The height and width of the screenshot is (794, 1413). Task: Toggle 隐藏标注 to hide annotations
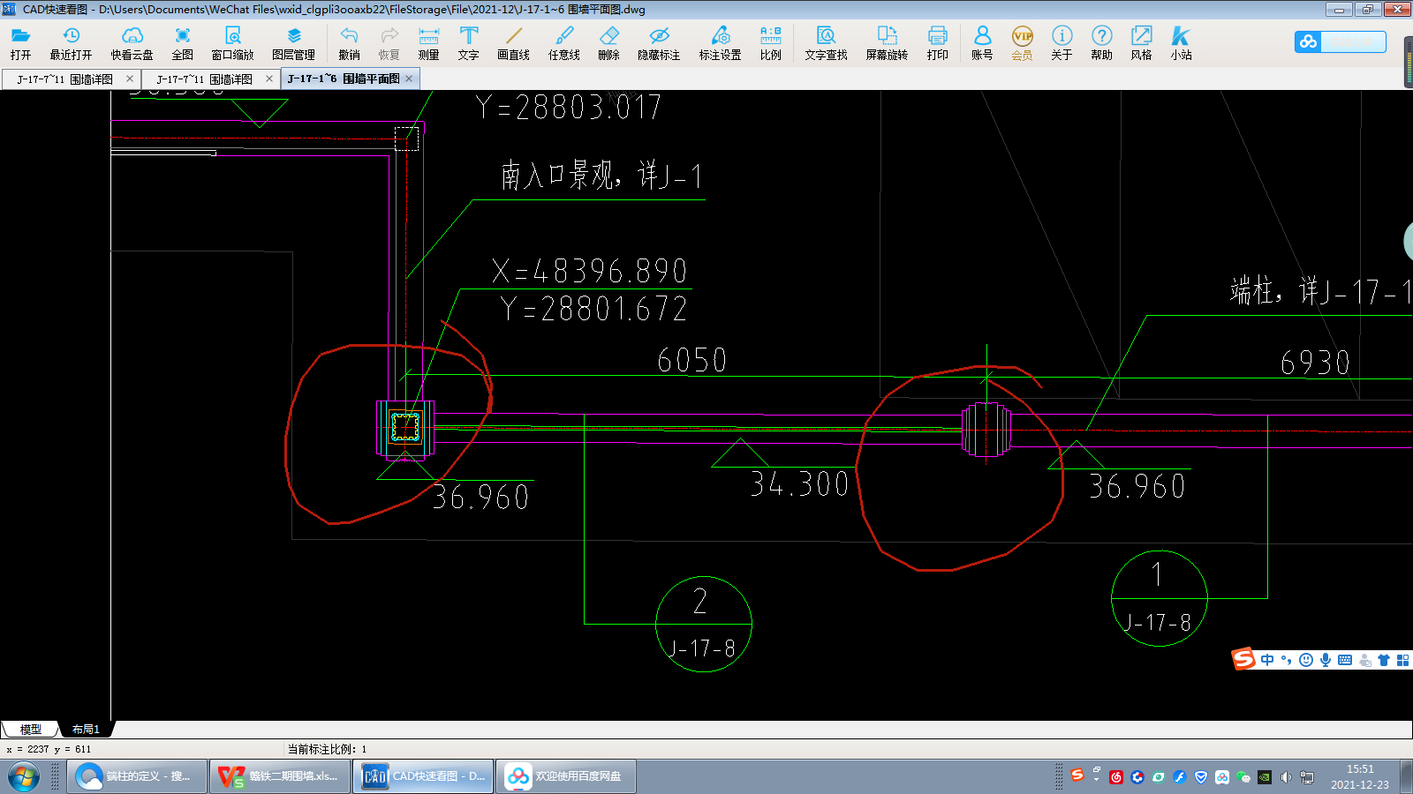coord(659,43)
